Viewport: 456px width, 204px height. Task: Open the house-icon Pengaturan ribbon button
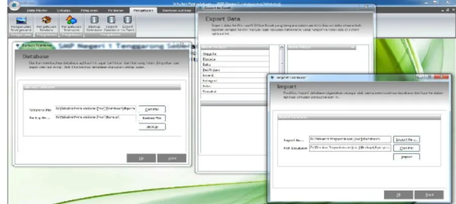click(x=46, y=24)
